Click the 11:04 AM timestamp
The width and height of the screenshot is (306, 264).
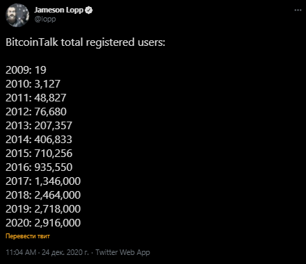point(21,252)
